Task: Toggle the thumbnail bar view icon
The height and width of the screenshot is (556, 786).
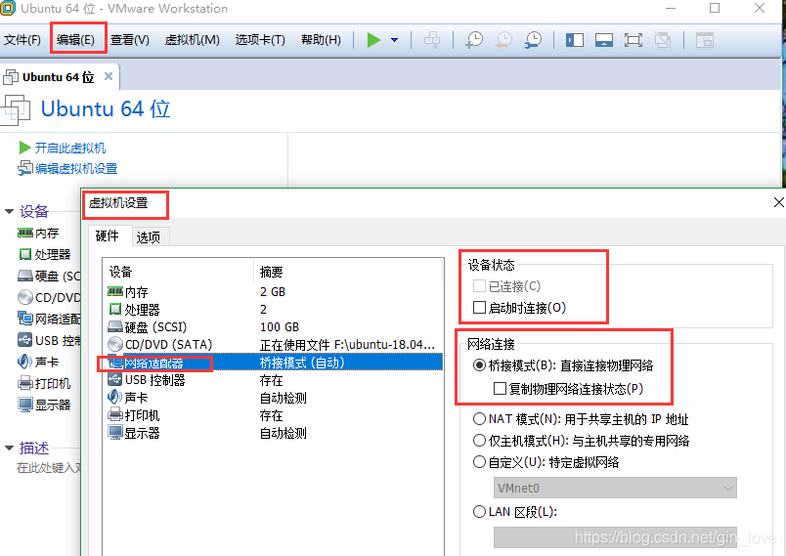Action: [604, 39]
